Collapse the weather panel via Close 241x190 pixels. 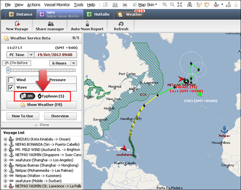(41, 125)
